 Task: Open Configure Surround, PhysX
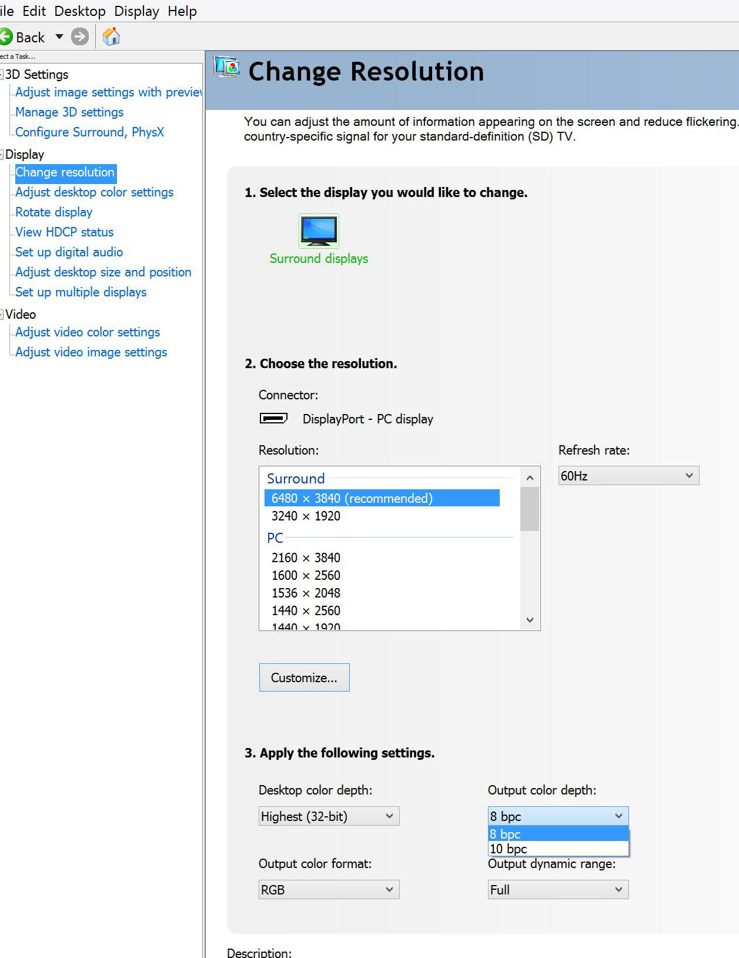point(89,132)
